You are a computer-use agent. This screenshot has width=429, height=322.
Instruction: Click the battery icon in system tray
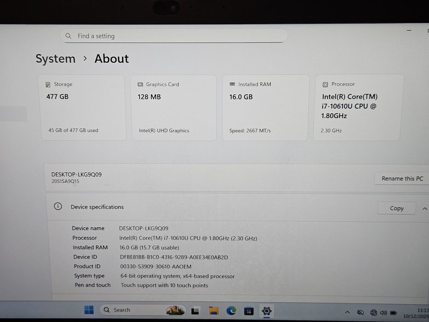(394, 312)
